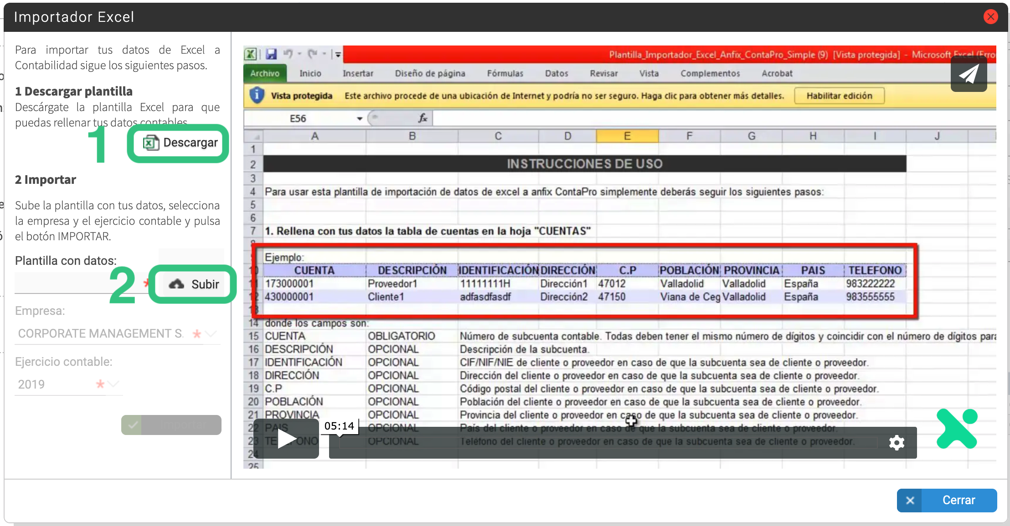
Task: Click the green Wistia logo icon
Action: click(x=957, y=429)
